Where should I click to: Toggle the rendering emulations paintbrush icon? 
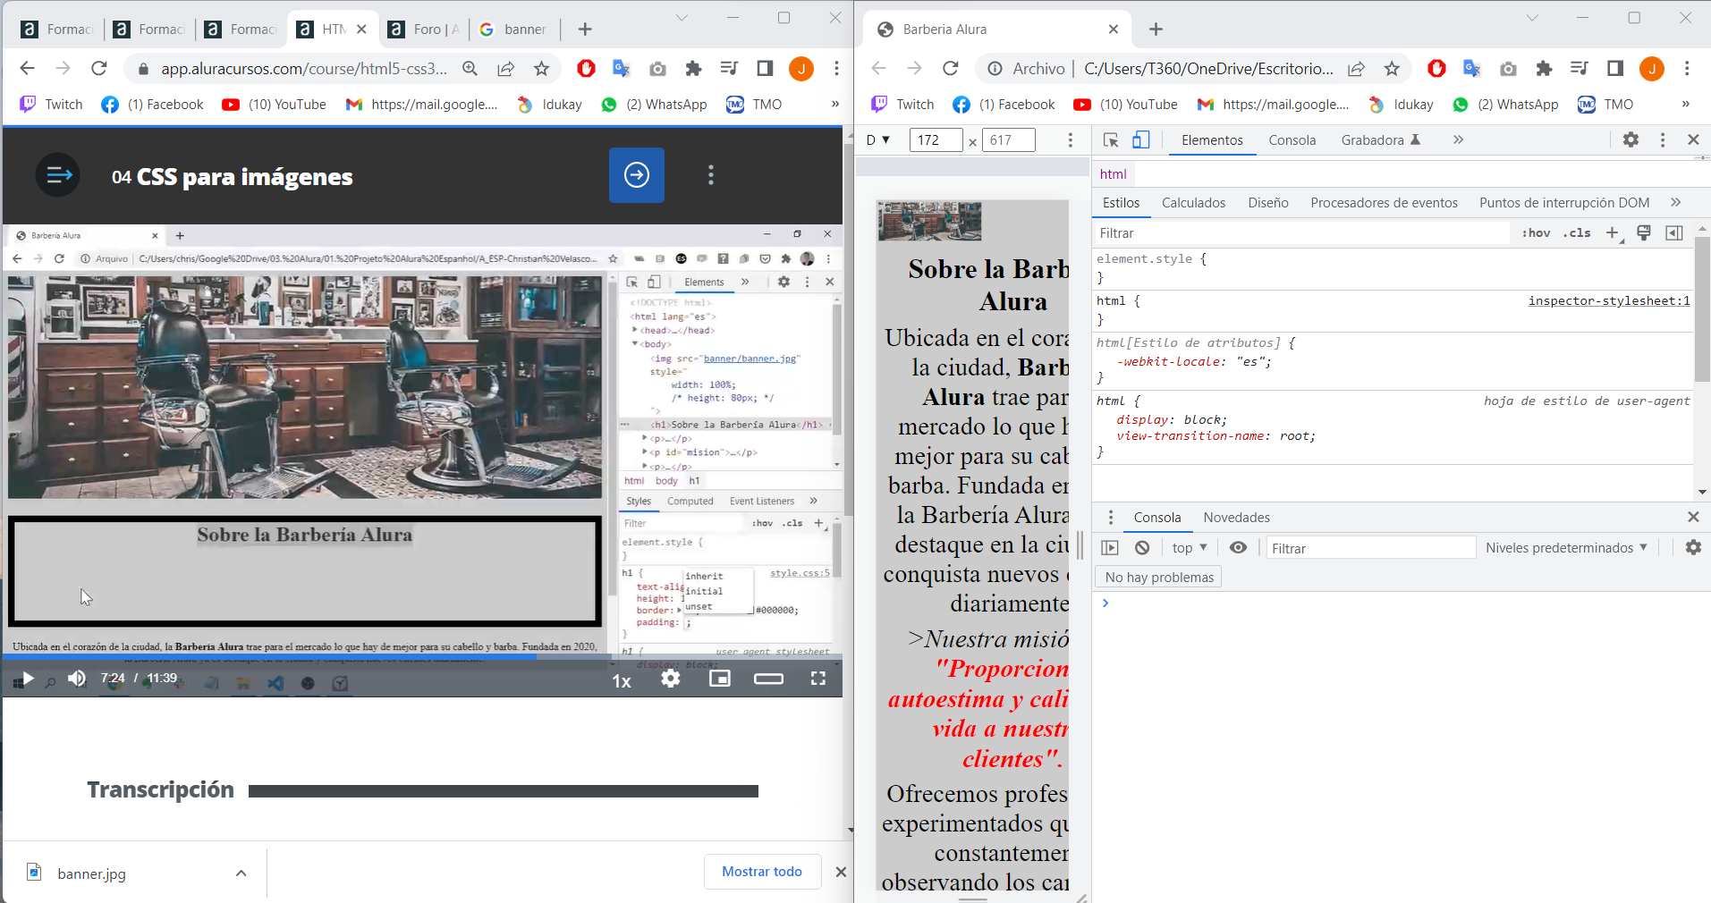click(1644, 233)
